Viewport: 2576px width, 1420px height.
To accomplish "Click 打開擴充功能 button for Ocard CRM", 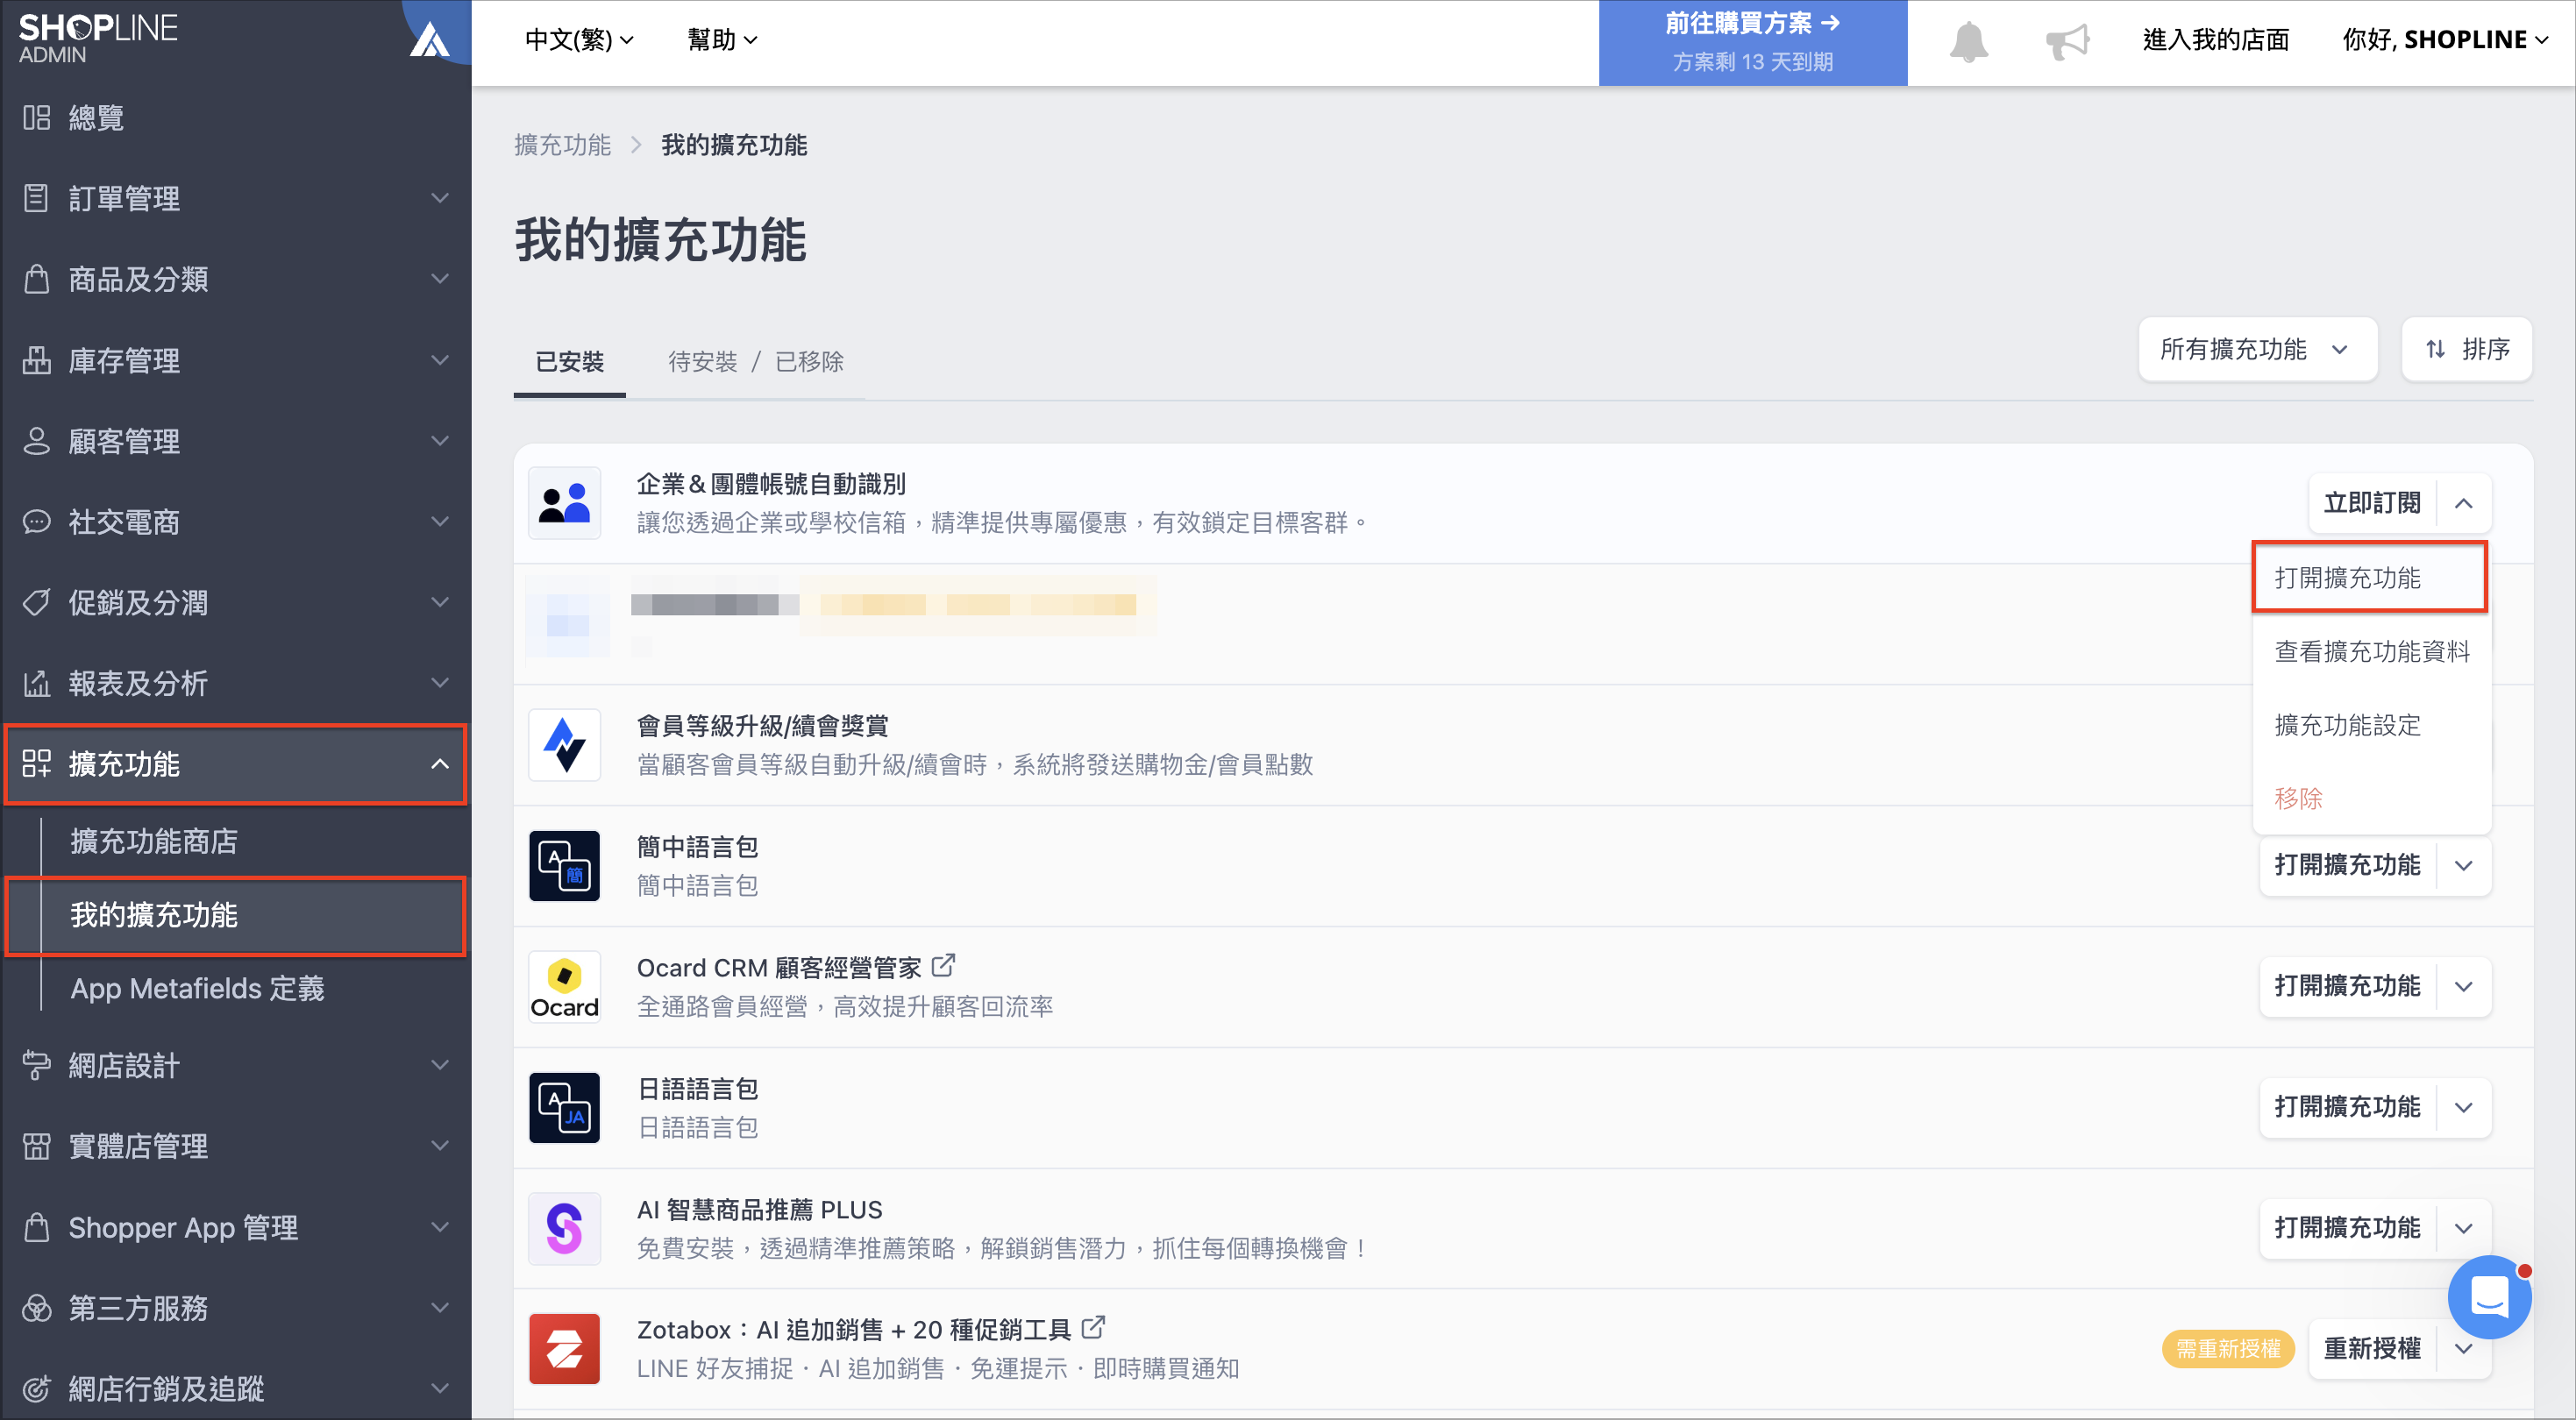I will click(2347, 987).
